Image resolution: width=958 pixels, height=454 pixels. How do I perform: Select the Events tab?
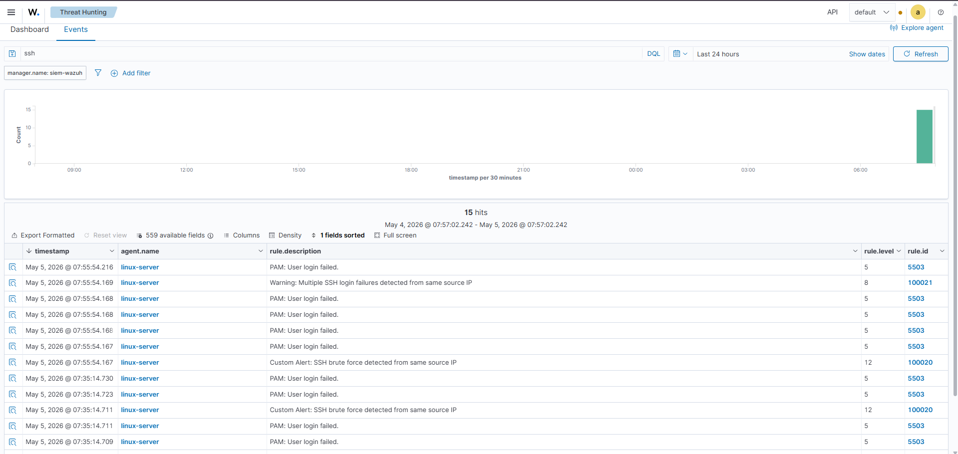(x=76, y=29)
